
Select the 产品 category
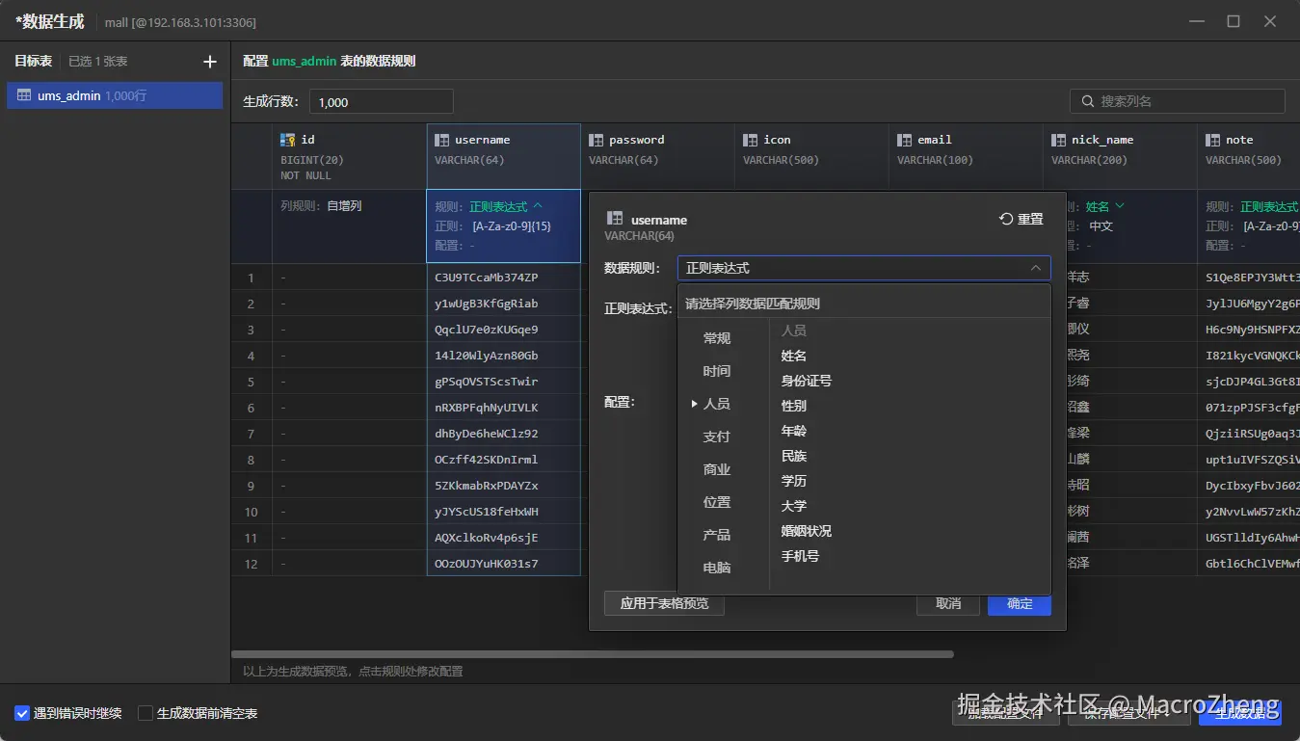coord(717,535)
